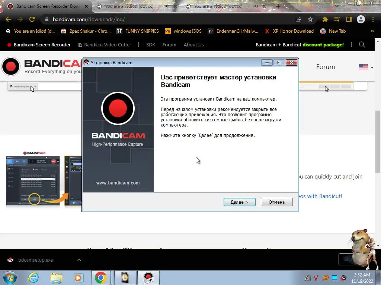
Task: Reload the page with refresh icon
Action: pos(32,19)
